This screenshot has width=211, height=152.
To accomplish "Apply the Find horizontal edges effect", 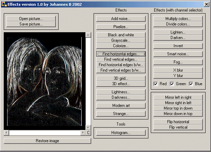I will (x=121, y=54).
